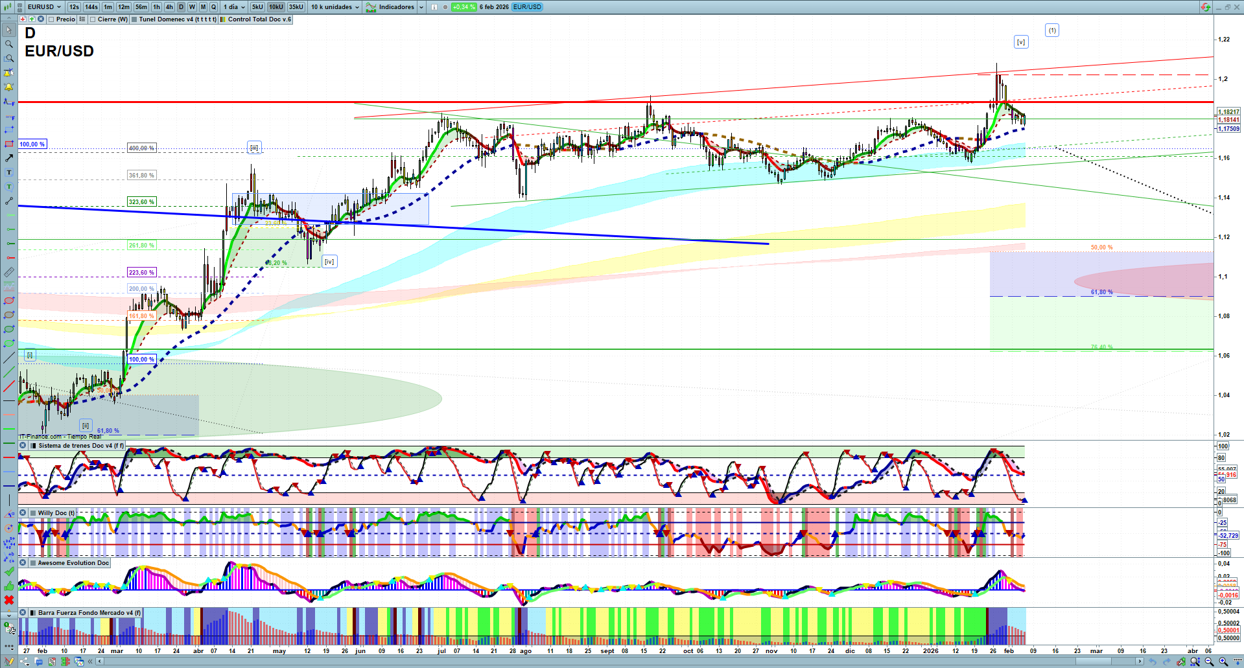Click the yellow alert bell icon
This screenshot has height=668, width=1244.
point(9,87)
